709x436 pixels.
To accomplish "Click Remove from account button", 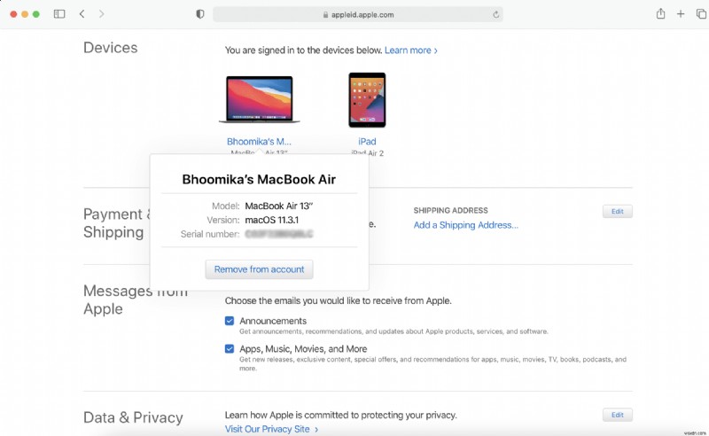I will point(259,269).
